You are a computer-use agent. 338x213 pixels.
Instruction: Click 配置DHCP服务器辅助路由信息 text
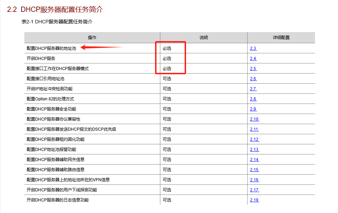tap(56, 170)
